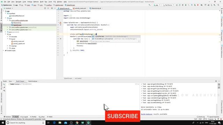This screenshot has width=223, height=125.
Task: Open Microsoft Edge from taskbar
Action: tap(54, 123)
